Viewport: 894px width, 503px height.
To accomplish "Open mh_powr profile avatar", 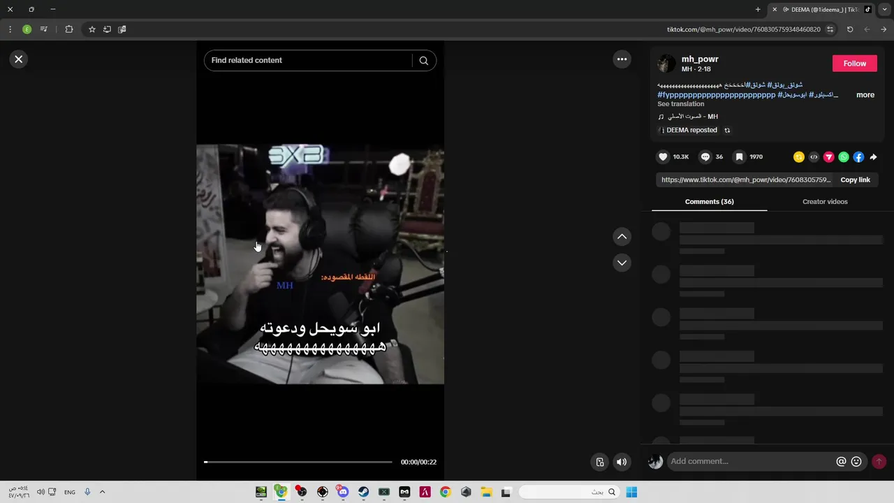I will click(x=666, y=64).
